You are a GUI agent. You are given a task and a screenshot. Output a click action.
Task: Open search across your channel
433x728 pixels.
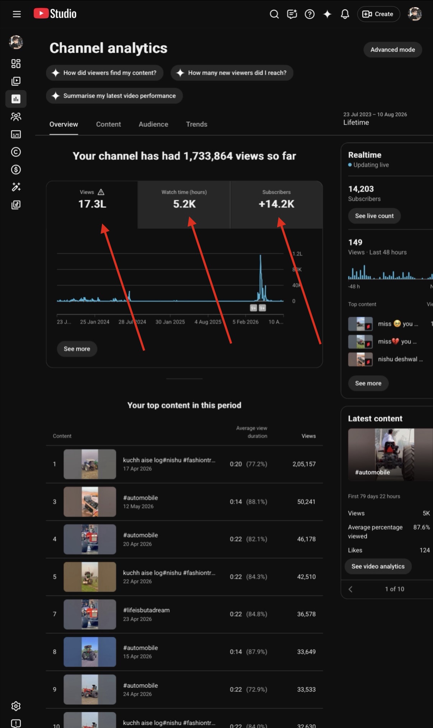274,14
